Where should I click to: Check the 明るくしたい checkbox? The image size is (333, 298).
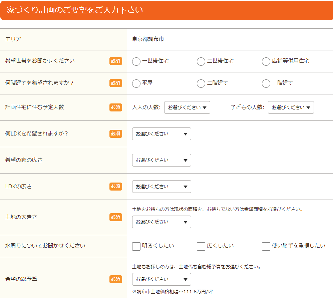click(x=136, y=246)
